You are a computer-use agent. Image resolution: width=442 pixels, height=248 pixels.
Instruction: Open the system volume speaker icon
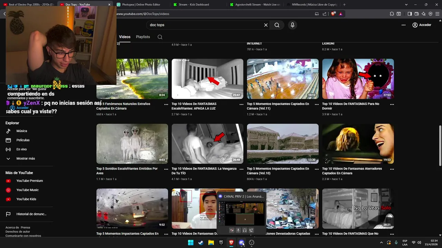419,242
